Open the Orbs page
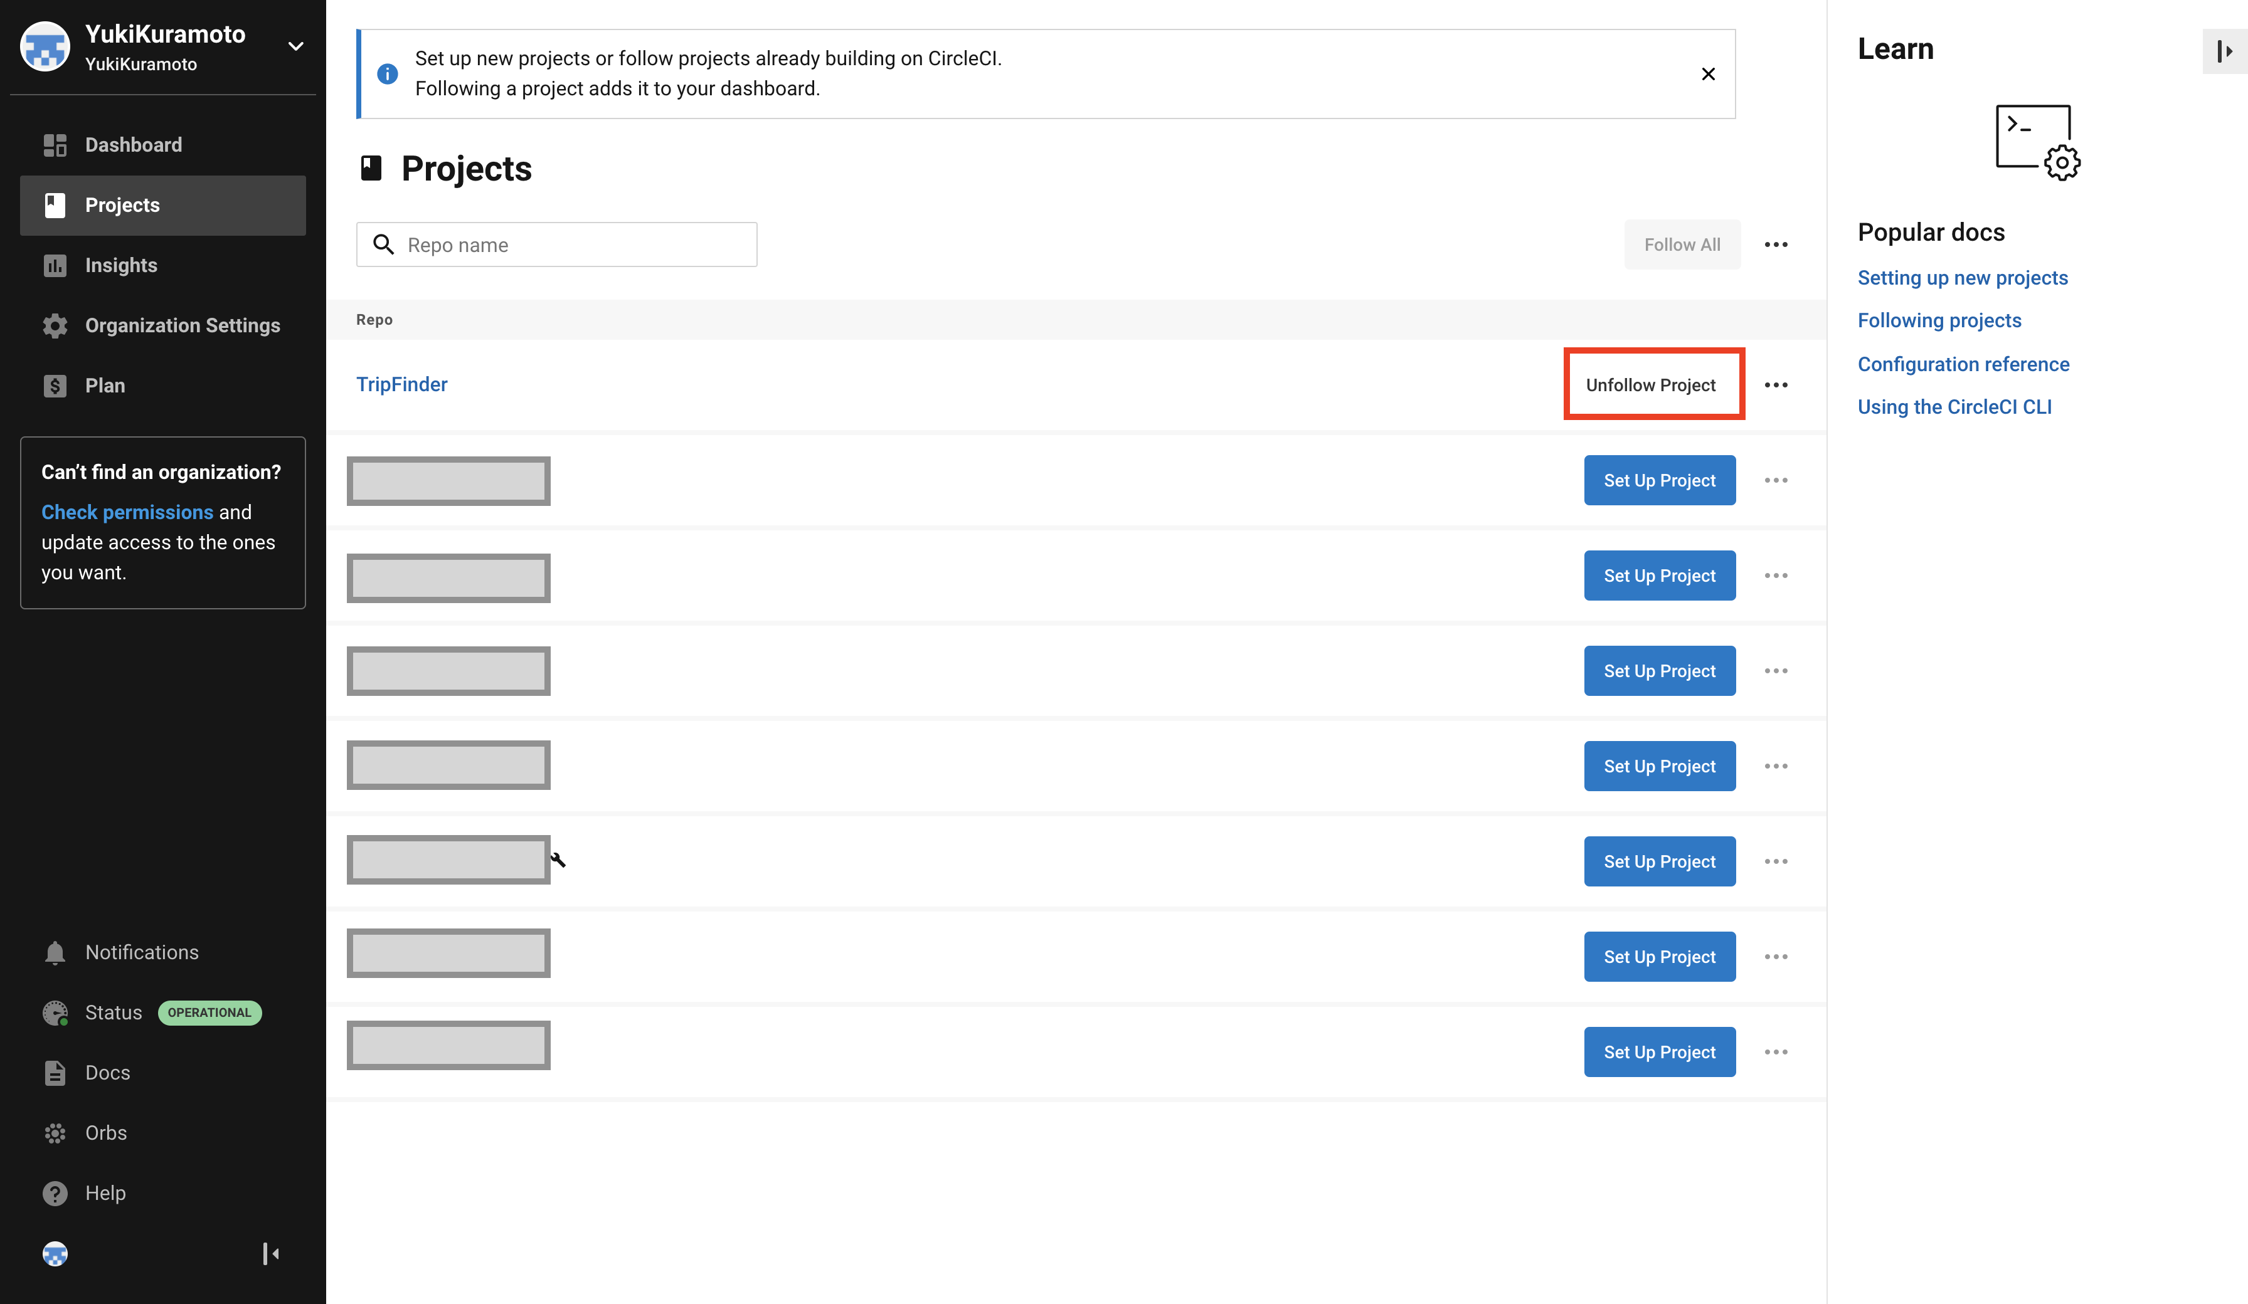Viewport: 2248px width, 1304px height. (162, 1133)
